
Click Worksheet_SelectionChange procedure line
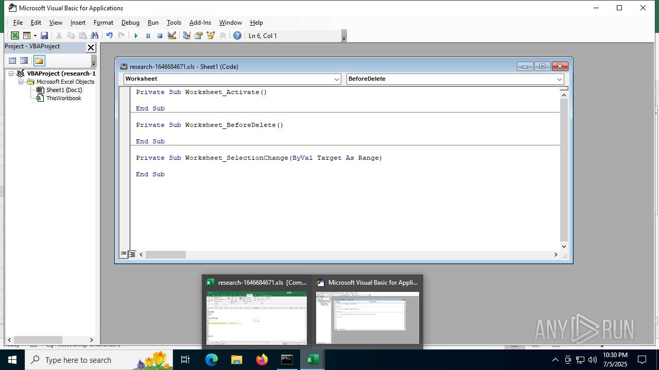259,158
